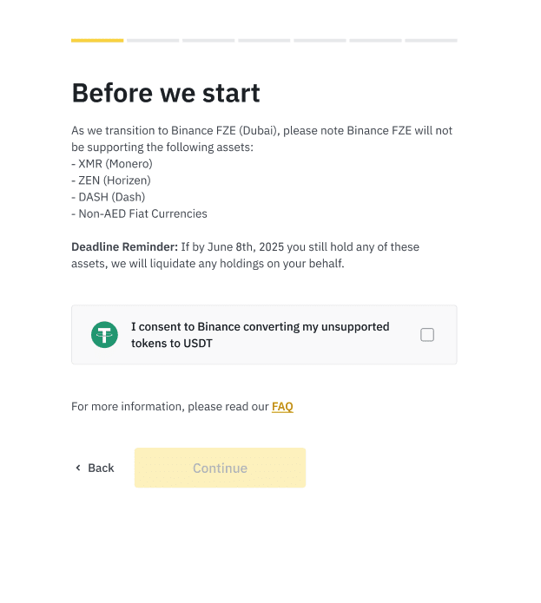Click the green Tether USDT logo icon

104,335
